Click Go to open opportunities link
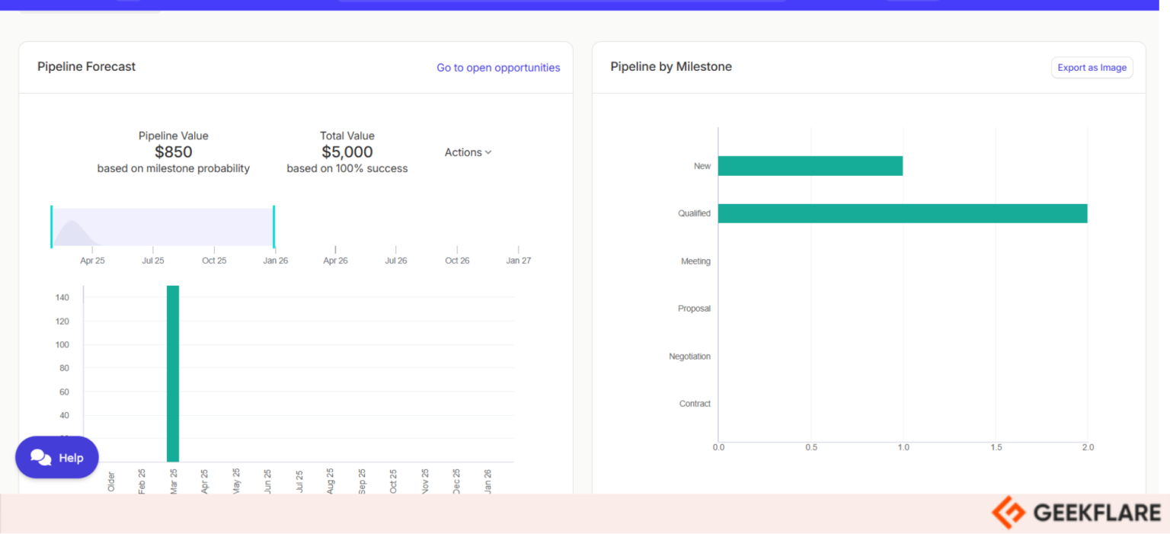The image size is (1170, 534). [498, 68]
